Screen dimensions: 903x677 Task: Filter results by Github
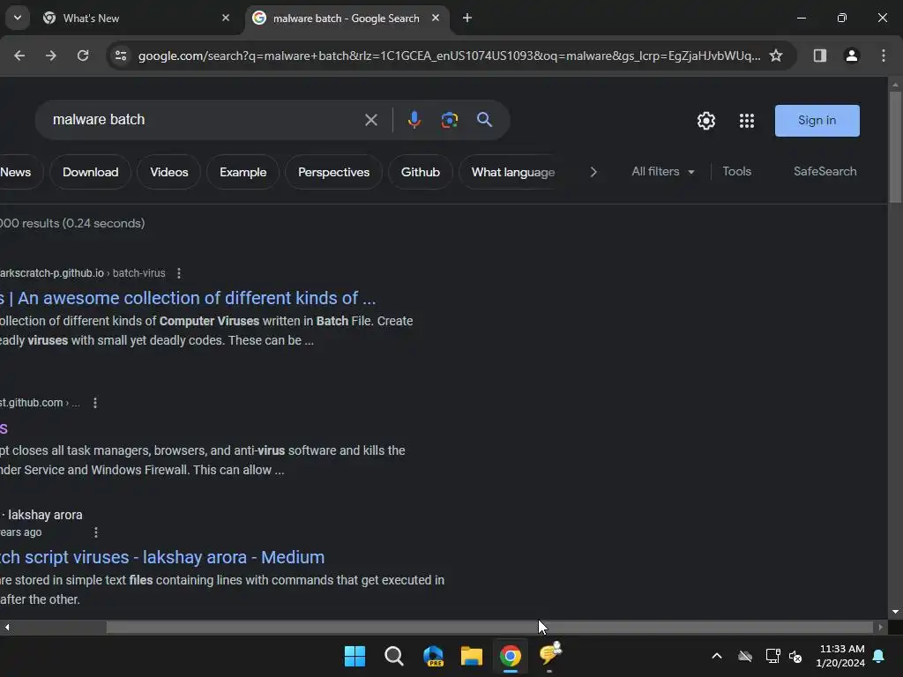click(x=421, y=172)
